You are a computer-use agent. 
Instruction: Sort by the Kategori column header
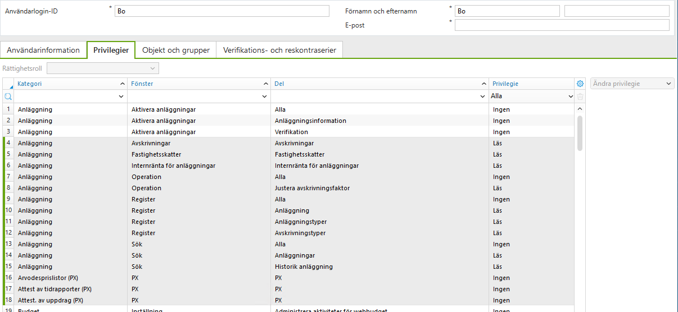[x=71, y=84]
